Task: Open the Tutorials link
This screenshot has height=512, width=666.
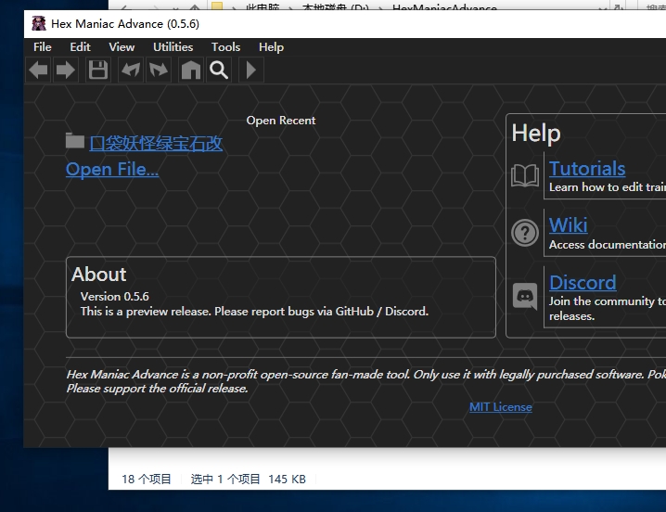Action: 587,168
